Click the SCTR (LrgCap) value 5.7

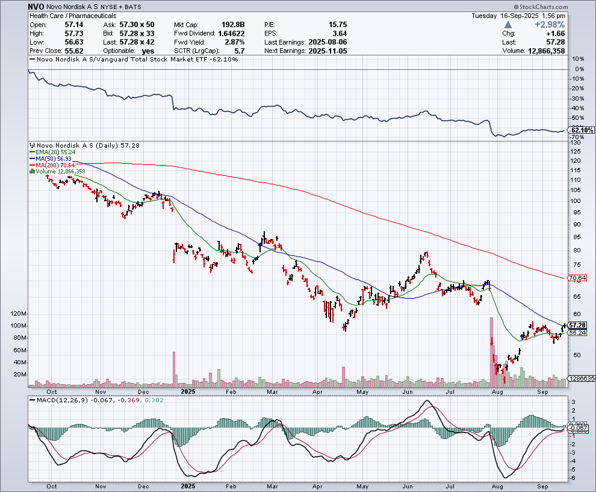(240, 51)
